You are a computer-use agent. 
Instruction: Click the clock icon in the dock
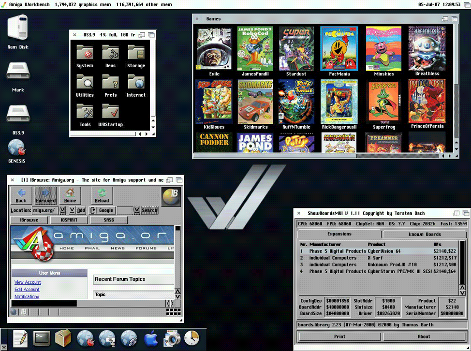point(191,338)
